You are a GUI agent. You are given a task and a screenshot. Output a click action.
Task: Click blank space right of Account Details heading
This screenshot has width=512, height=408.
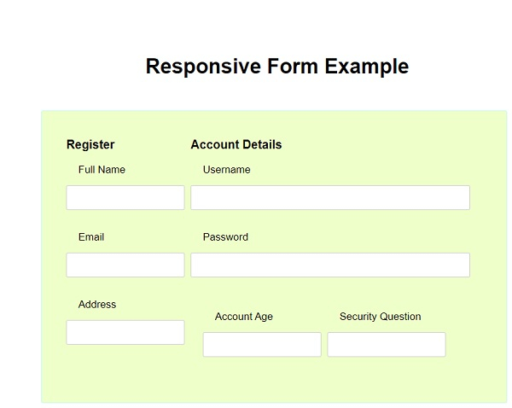(x=384, y=145)
